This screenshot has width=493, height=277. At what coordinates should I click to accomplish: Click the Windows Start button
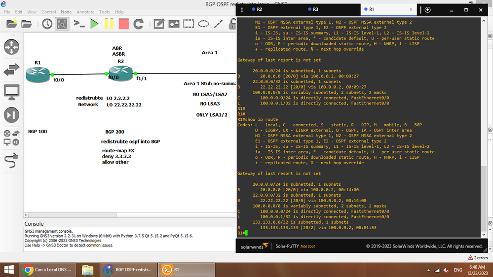(x=9, y=270)
